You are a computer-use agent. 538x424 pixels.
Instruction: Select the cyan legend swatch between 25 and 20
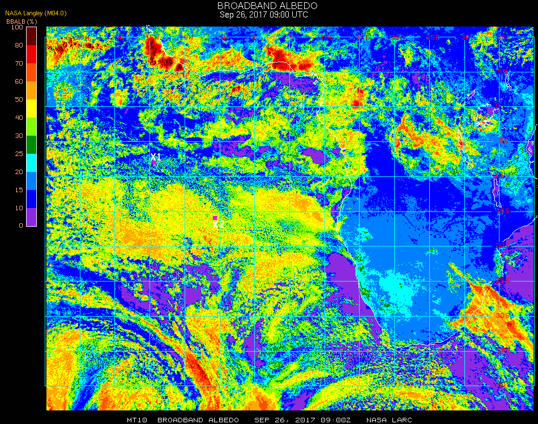tap(32, 163)
